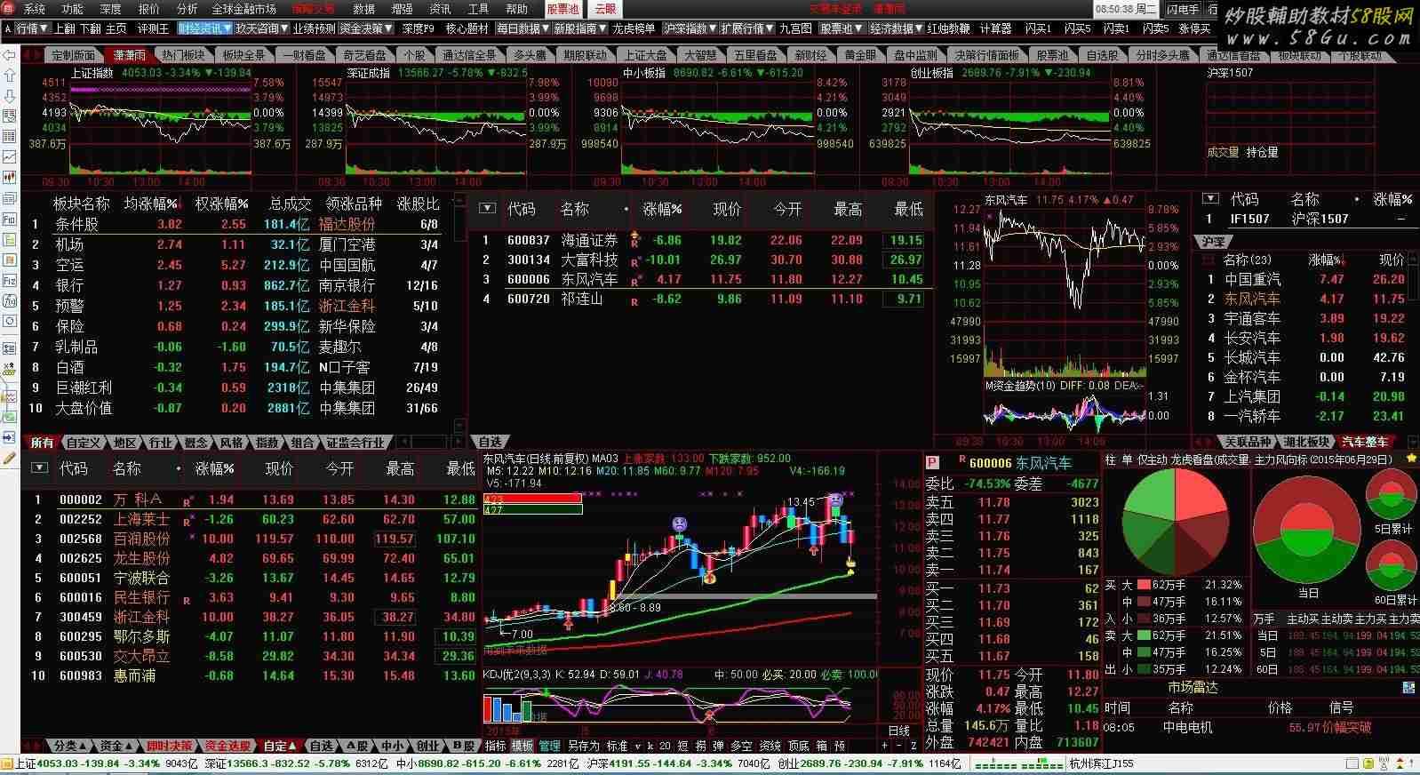Click the 当日 capital flow pie chart
This screenshot has width=1420, height=775.
[x=1307, y=529]
